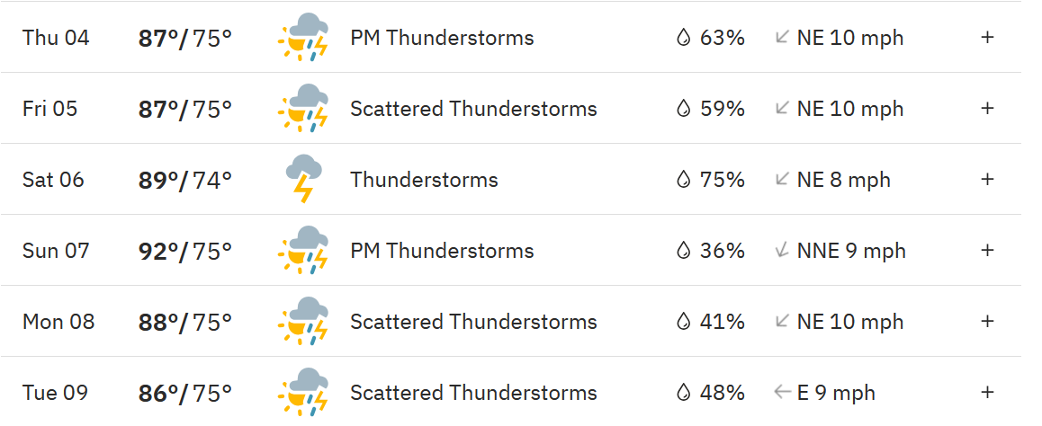Click the Thu 04 PM Thunderstorms text
This screenshot has height=426, width=1042.
pyautogui.click(x=442, y=38)
